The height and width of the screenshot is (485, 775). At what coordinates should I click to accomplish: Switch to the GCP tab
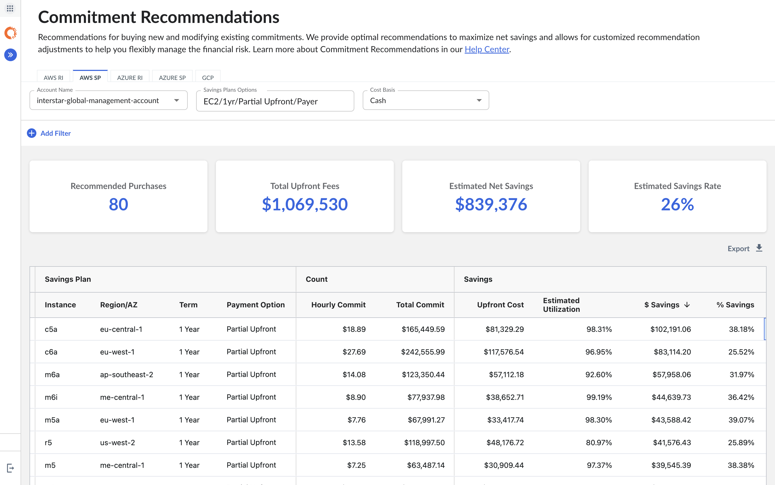click(208, 77)
